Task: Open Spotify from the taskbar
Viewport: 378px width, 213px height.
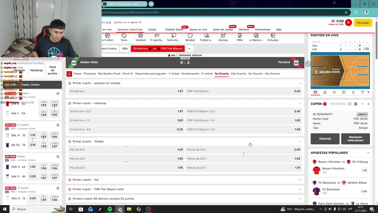Action: (x=110, y=209)
